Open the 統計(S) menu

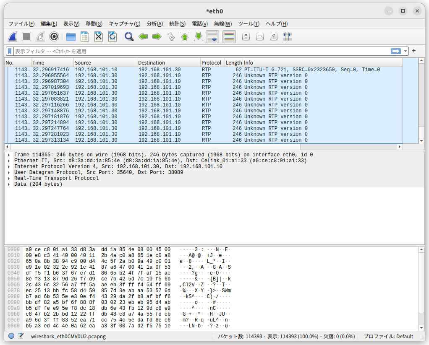[x=177, y=24]
